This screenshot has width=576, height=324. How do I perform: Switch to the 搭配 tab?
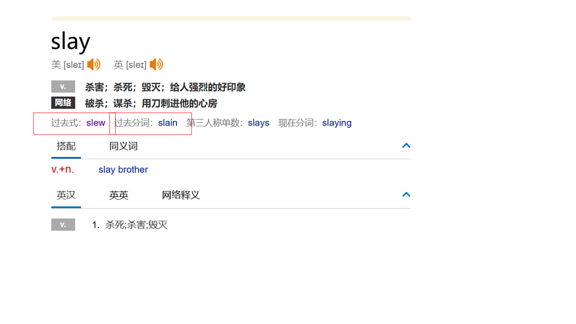[x=66, y=146]
